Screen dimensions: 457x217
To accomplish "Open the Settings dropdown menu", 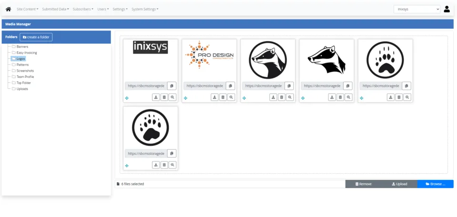I will pos(120,9).
